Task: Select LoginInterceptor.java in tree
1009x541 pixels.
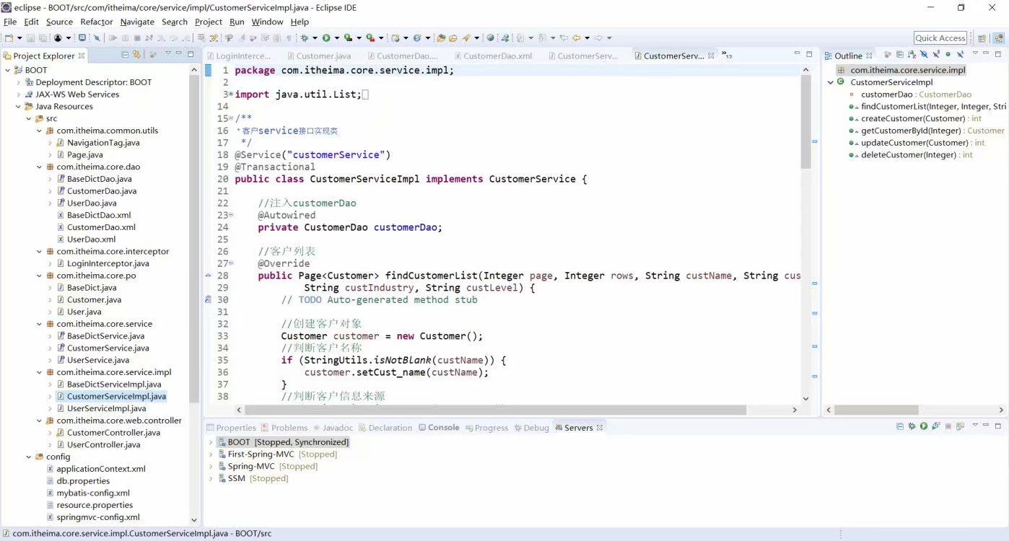Action: pyautogui.click(x=102, y=263)
